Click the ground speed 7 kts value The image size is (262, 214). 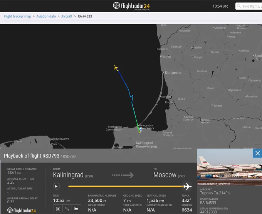(x=127, y=200)
